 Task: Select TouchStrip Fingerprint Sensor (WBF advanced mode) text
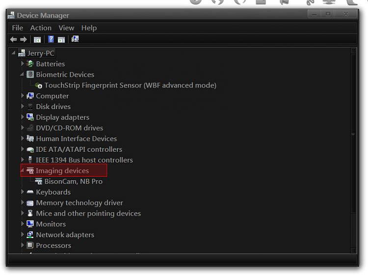point(130,85)
